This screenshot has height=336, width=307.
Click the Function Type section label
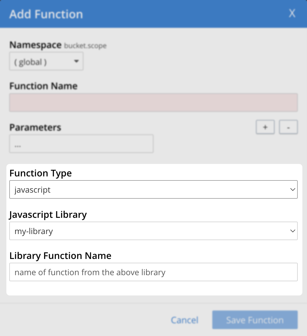click(41, 173)
